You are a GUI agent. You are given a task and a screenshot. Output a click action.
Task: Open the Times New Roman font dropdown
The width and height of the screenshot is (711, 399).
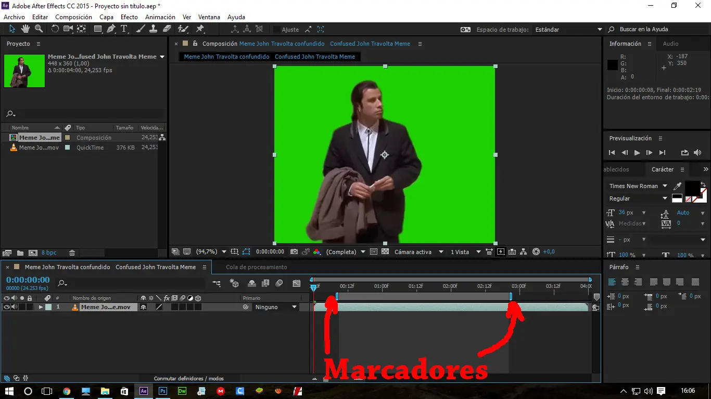[638, 186]
